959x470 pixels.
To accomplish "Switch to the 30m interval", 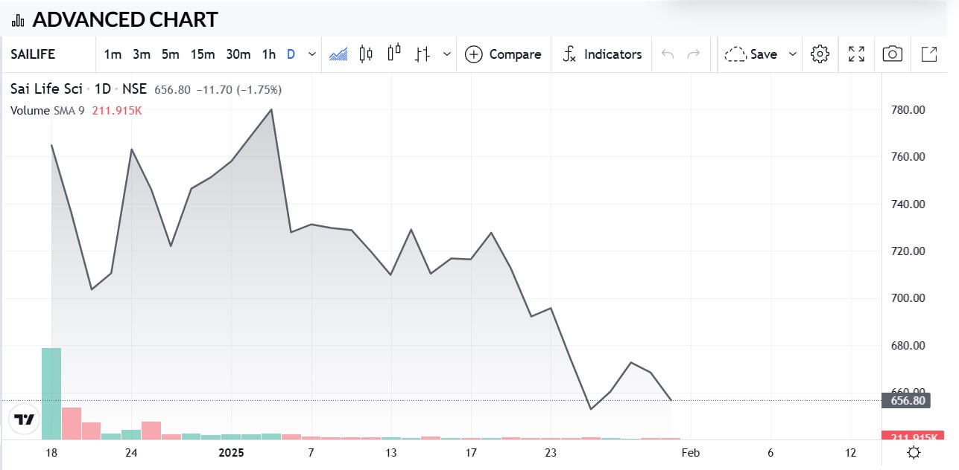I will click(238, 54).
